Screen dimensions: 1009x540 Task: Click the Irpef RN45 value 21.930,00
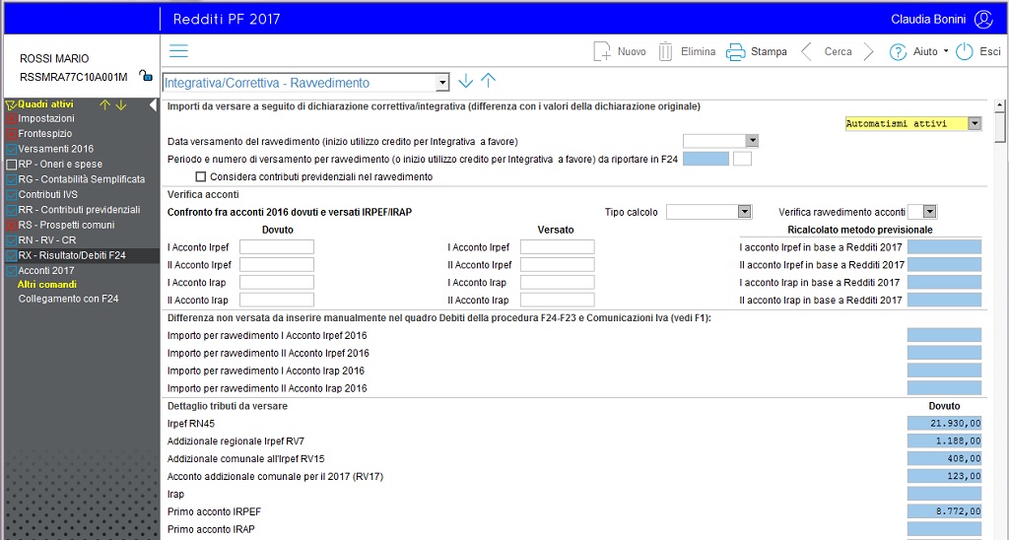pos(945,424)
